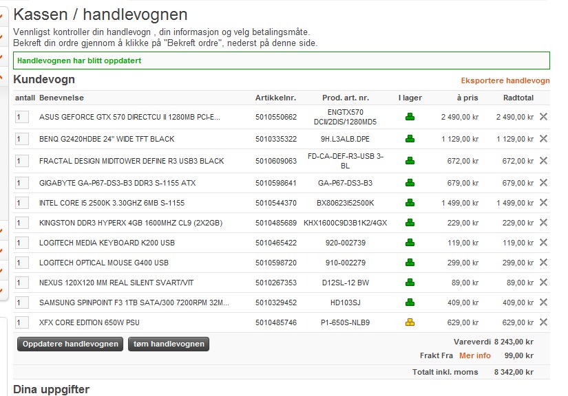Click the stock icon for Gigabyte motherboard
This screenshot has width=568, height=396.
tap(410, 183)
